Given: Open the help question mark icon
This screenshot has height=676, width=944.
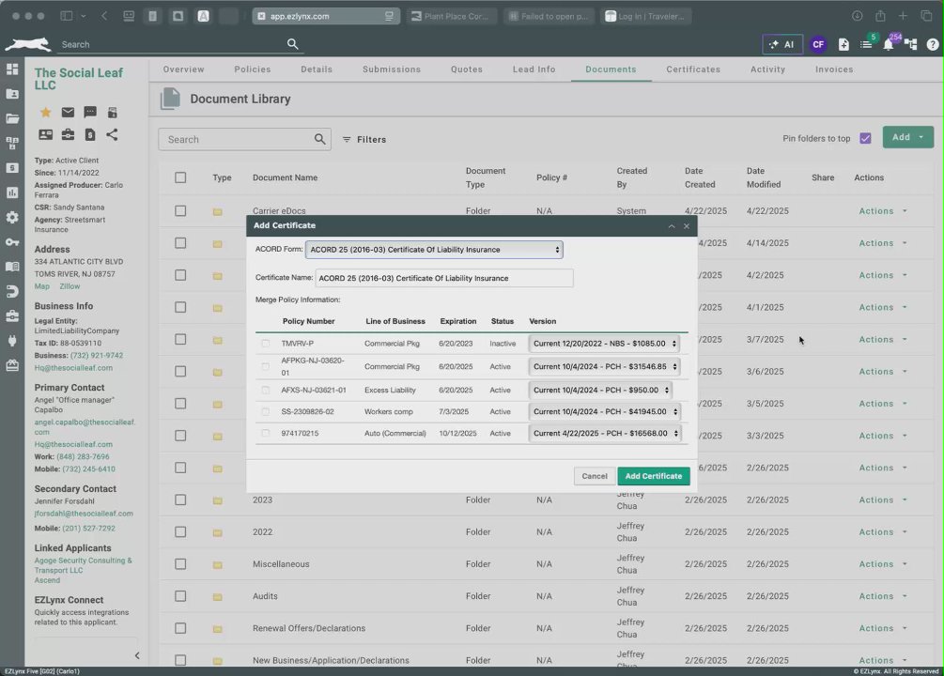Looking at the screenshot, I should 932,44.
